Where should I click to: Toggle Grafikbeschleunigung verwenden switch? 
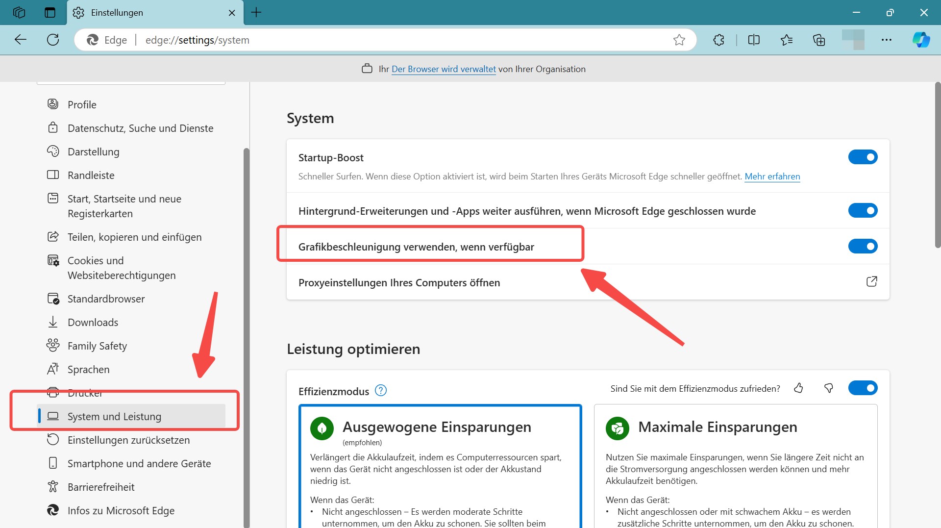point(863,246)
